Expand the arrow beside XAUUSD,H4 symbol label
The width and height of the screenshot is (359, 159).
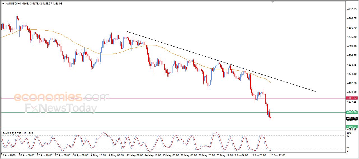pyautogui.click(x=3, y=4)
